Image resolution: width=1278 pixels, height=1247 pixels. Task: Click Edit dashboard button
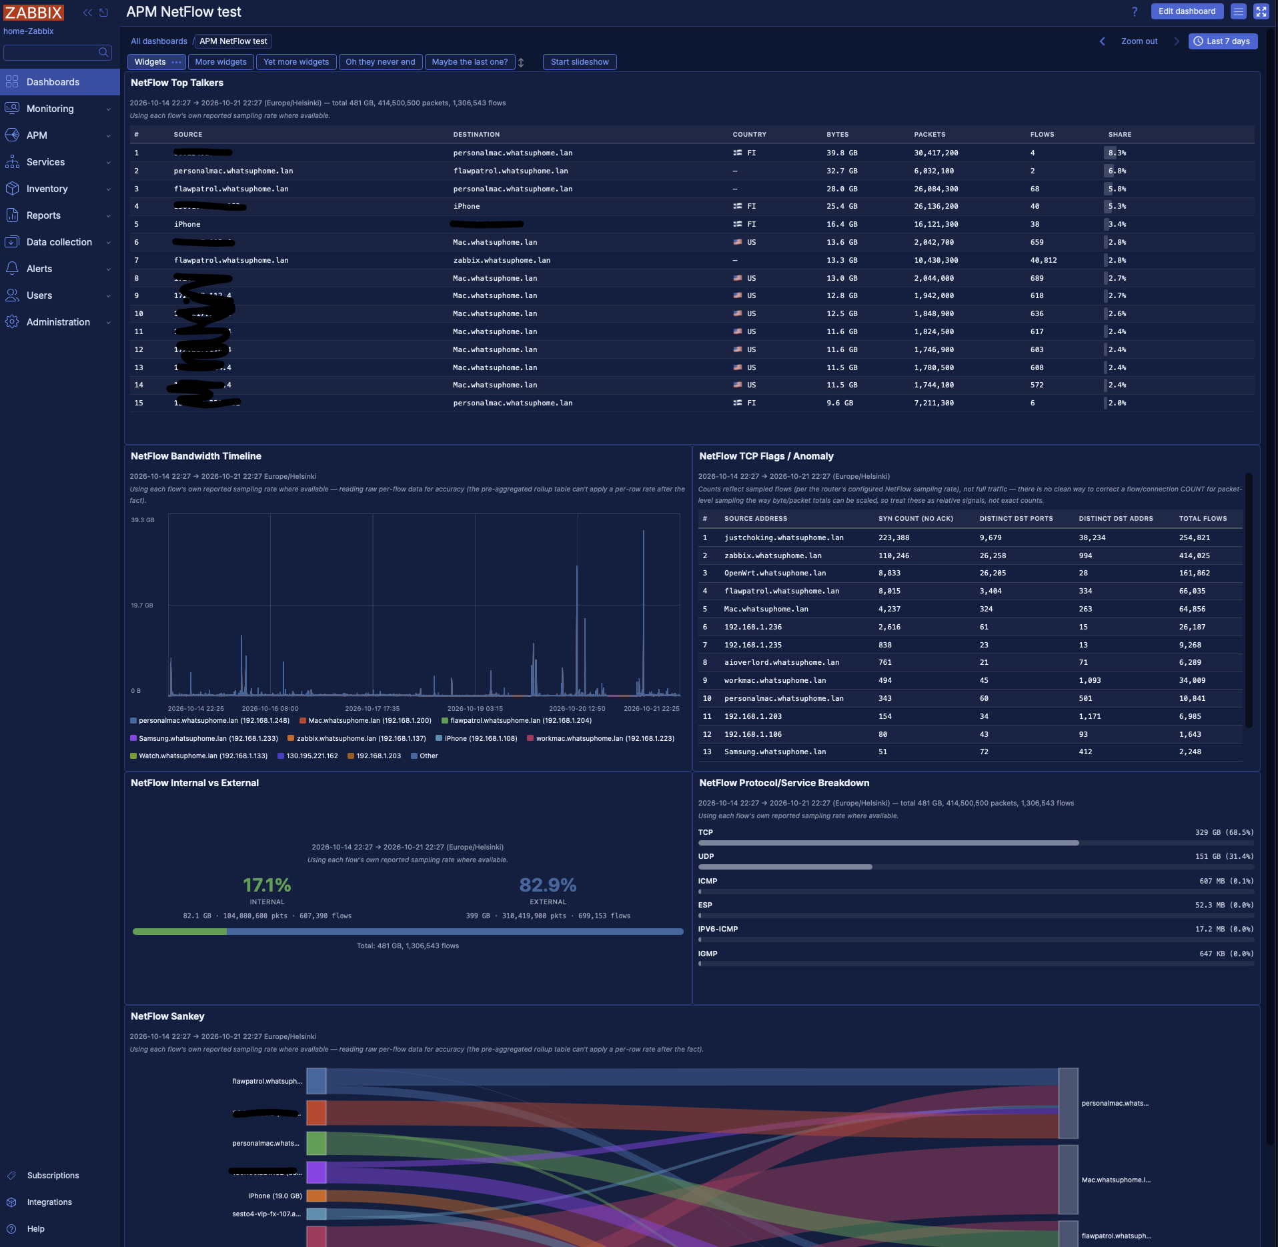[1187, 11]
